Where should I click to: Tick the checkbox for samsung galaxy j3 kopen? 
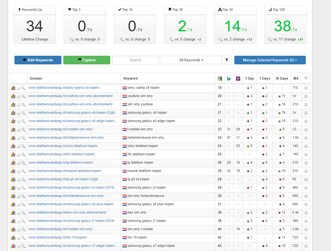coord(306,188)
